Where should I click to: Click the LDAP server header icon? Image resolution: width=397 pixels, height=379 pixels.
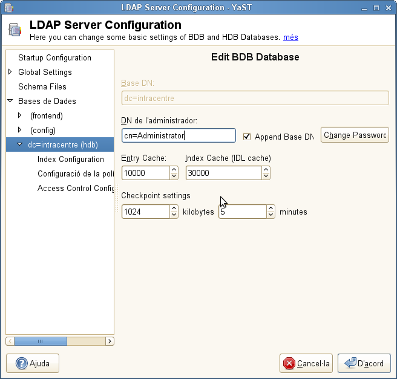tap(17, 31)
